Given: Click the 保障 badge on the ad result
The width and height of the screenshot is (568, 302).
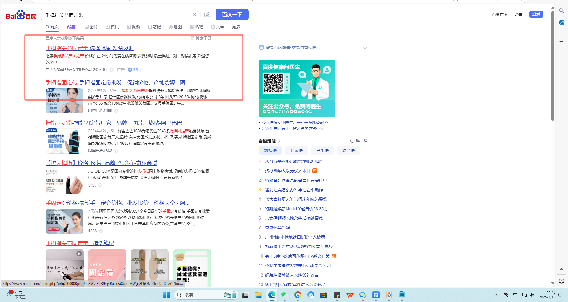Looking at the screenshot, I should tap(134, 70).
